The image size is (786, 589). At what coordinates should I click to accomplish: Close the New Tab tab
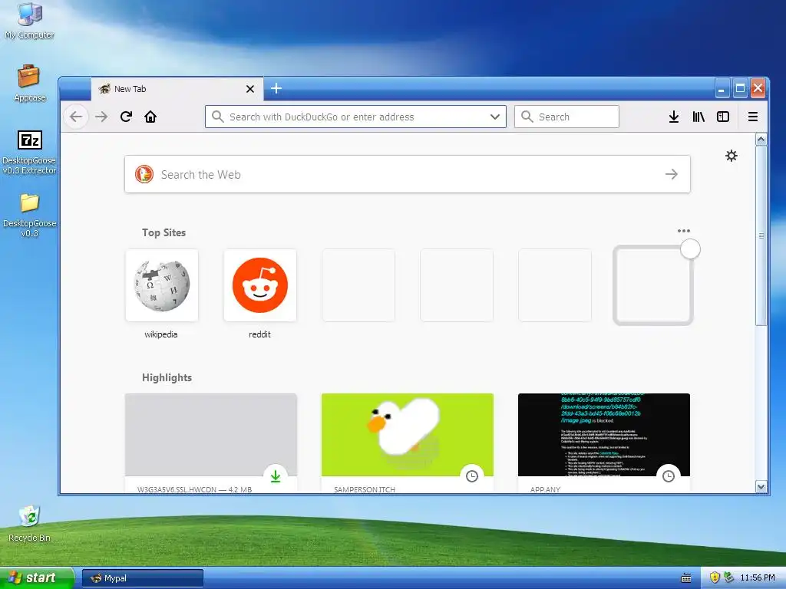(x=250, y=89)
